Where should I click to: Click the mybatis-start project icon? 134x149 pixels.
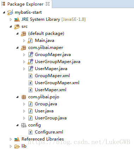10,12
